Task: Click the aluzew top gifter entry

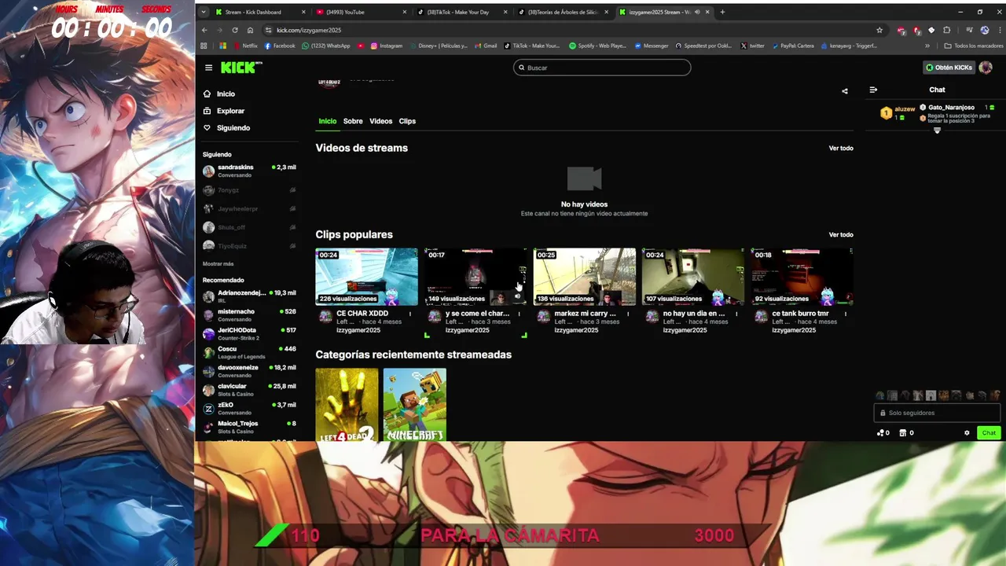Action: 898,113
